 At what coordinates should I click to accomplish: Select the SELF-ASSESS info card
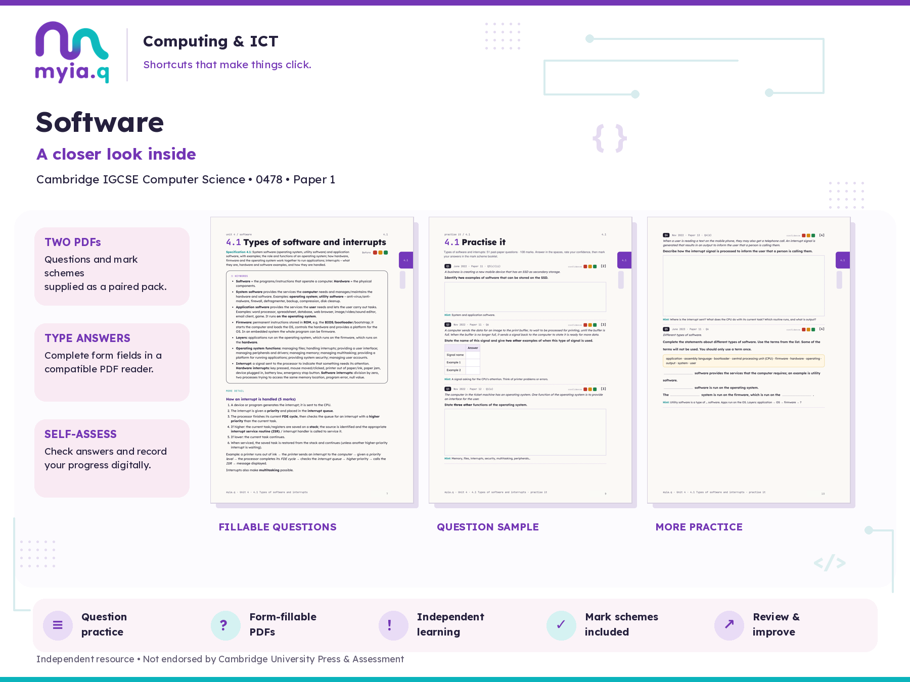pos(112,458)
